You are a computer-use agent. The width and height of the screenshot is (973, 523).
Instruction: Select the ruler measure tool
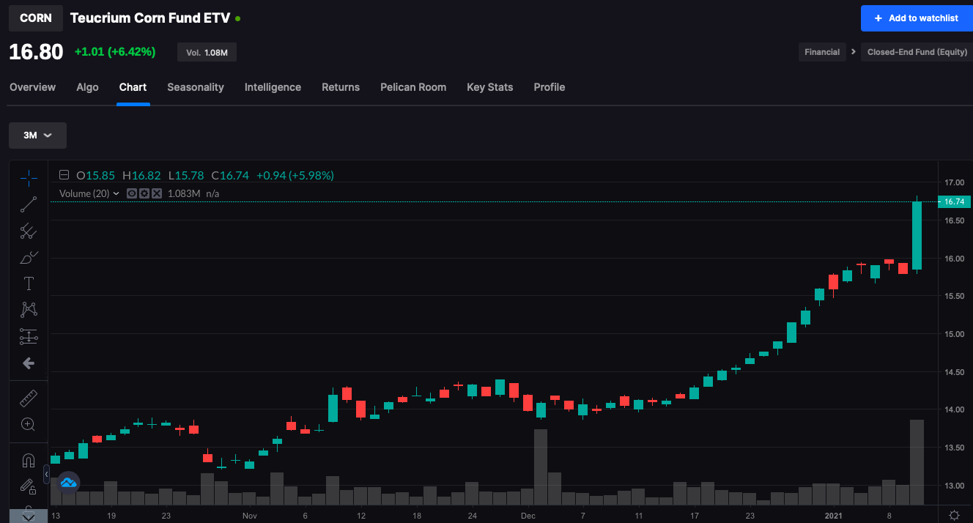[x=29, y=398]
